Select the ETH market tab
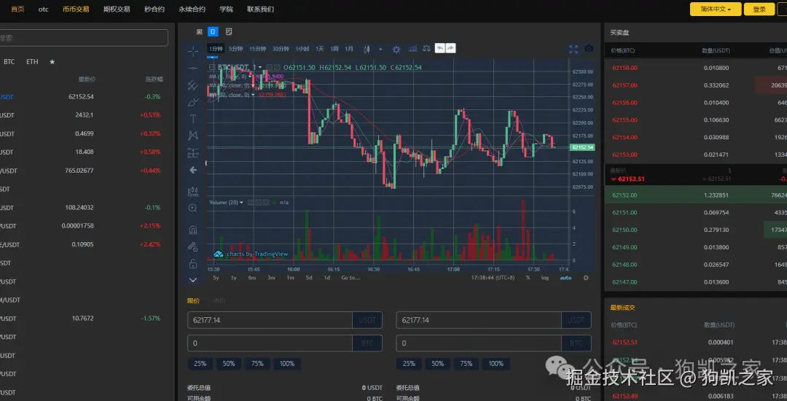Viewport: 787px width, 401px height. click(x=32, y=62)
